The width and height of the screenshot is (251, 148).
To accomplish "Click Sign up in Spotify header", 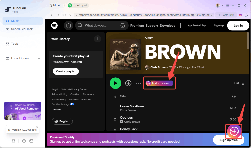I will [219, 25].
